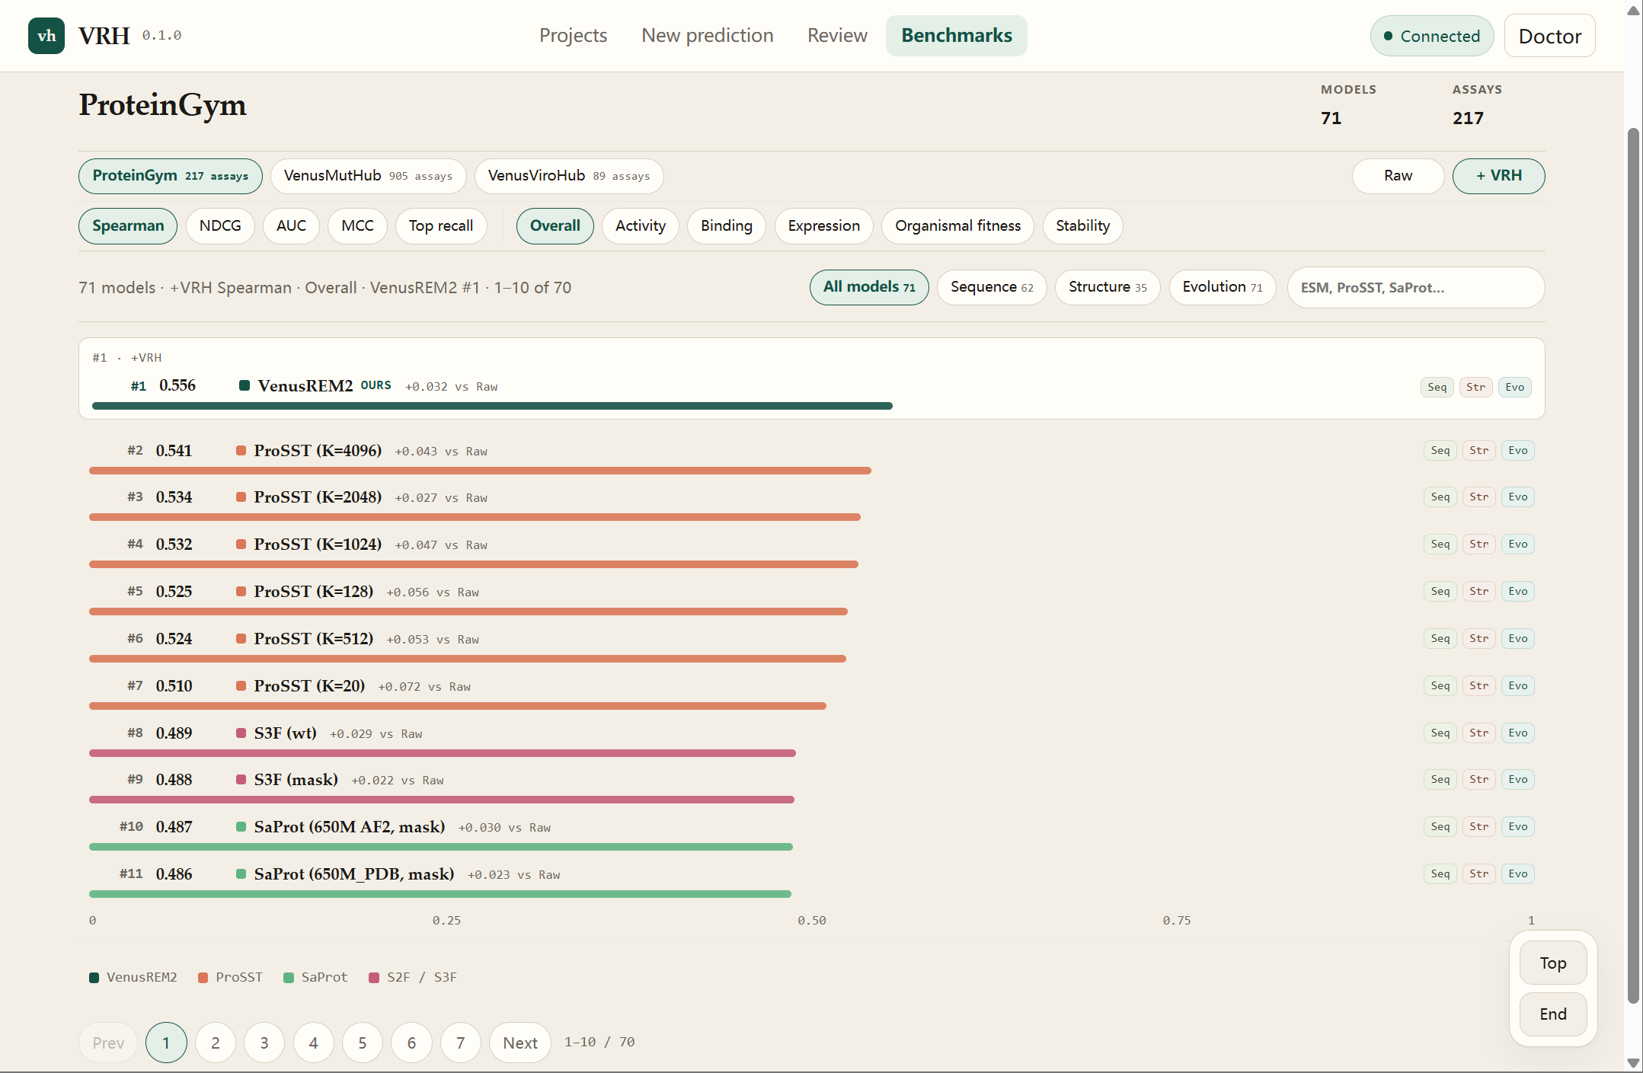Choose the Stability category filter
The image size is (1643, 1073).
pyautogui.click(x=1082, y=226)
